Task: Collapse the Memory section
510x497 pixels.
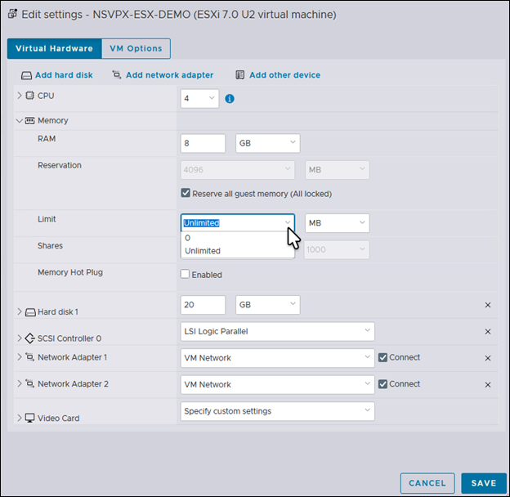Action: pyautogui.click(x=20, y=120)
